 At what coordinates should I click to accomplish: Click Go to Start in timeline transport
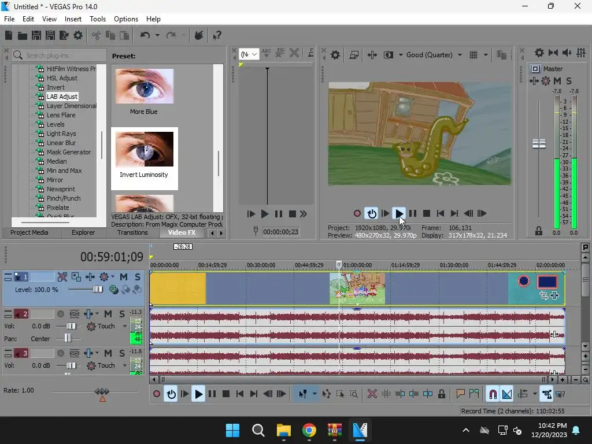point(240,394)
